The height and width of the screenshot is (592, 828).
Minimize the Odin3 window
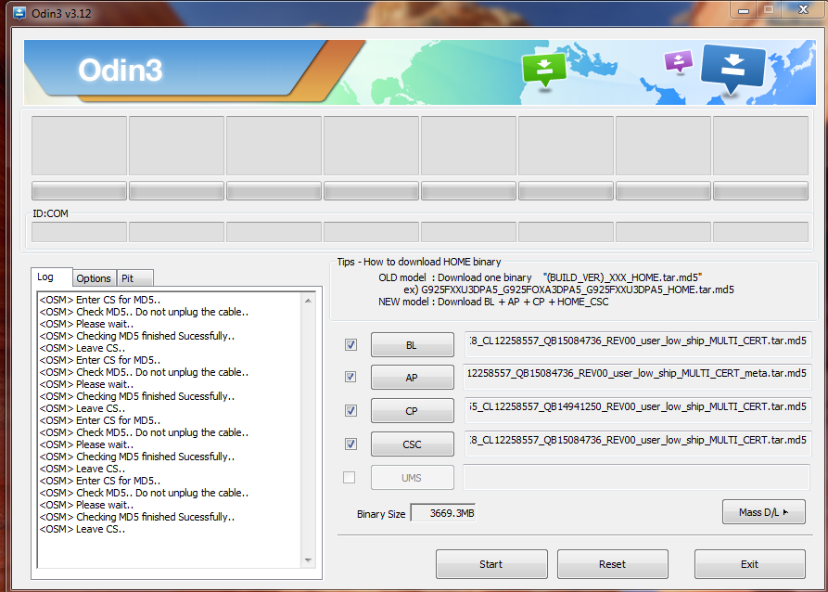[744, 10]
